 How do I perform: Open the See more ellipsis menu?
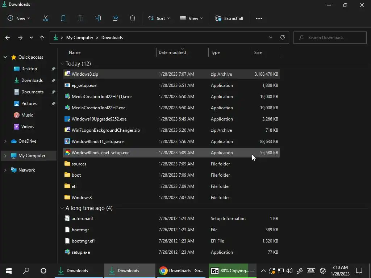[x=259, y=18]
